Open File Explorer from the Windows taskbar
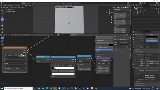Viewport: 160px width, 90px height. (39, 88)
